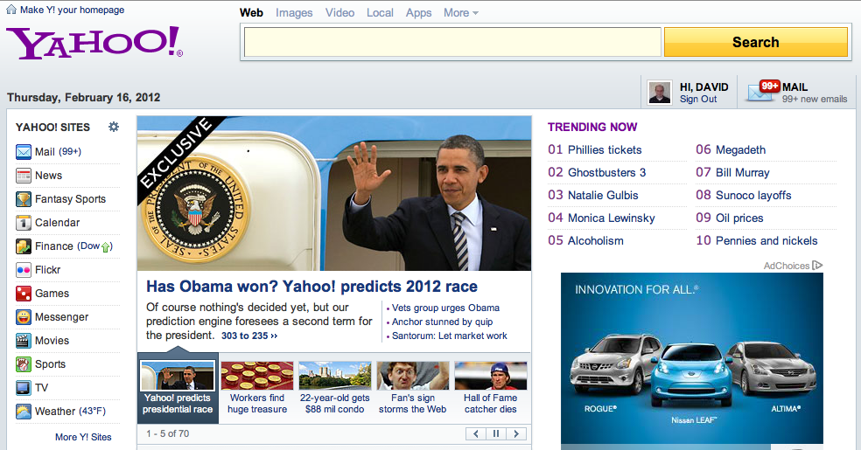Screen dimensions: 861x450
Task: Open trending topic Oil prices
Action: [739, 218]
